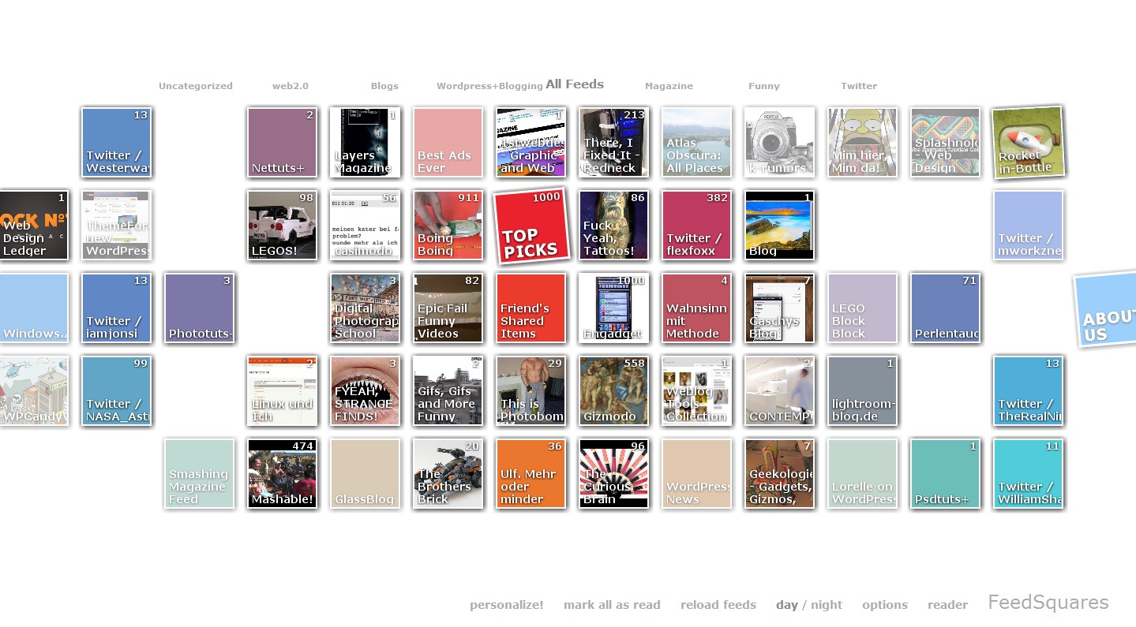
Task: Open The Brothers Brick feed tile
Action: [x=448, y=474]
